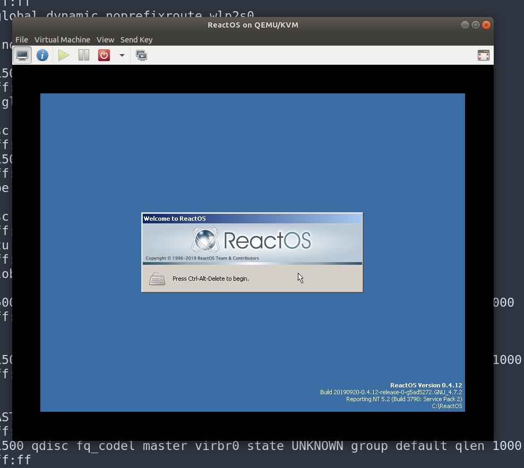The width and height of the screenshot is (524, 468).
Task: Pause the virtual machine
Action: [83, 55]
